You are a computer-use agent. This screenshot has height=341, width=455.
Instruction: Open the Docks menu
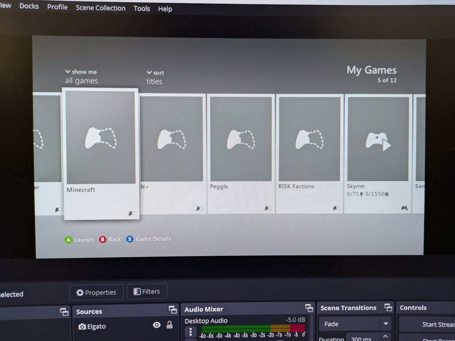[x=29, y=6]
